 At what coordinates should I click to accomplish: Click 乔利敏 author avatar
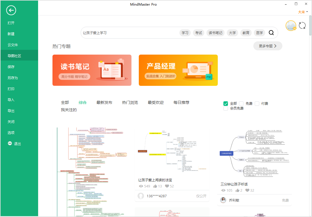click(223, 200)
